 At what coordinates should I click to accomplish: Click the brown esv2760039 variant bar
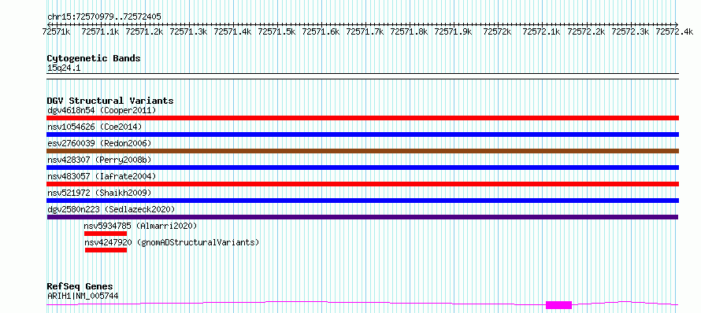pyautogui.click(x=363, y=151)
